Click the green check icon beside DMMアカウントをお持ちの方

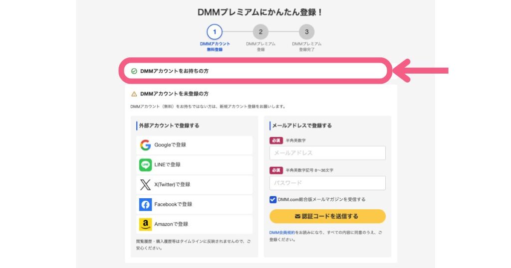(x=134, y=71)
